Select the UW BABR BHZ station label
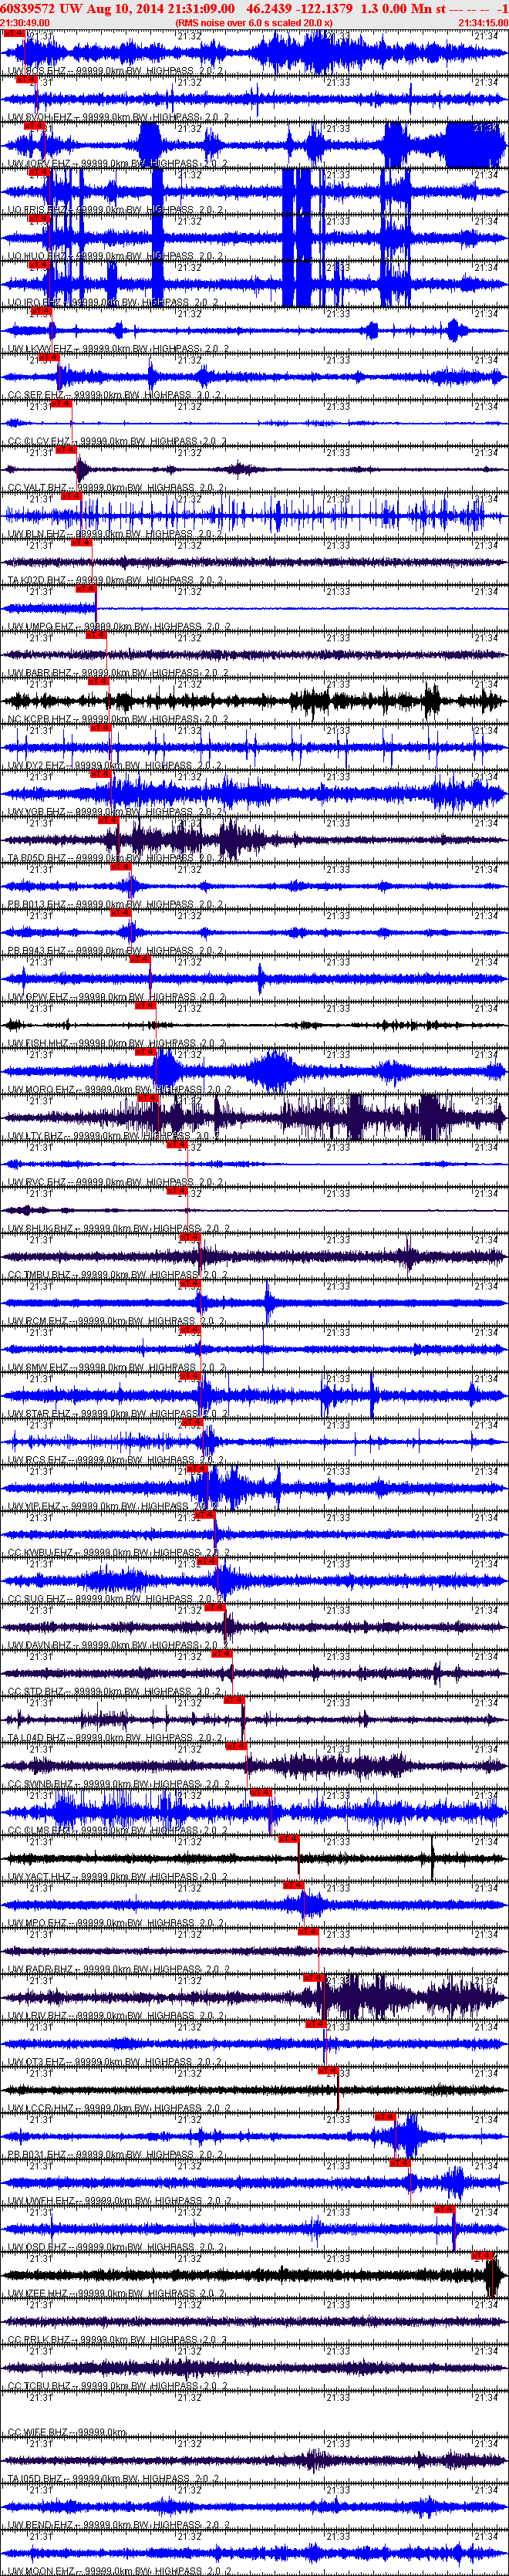The image size is (509, 2576). pos(117,673)
